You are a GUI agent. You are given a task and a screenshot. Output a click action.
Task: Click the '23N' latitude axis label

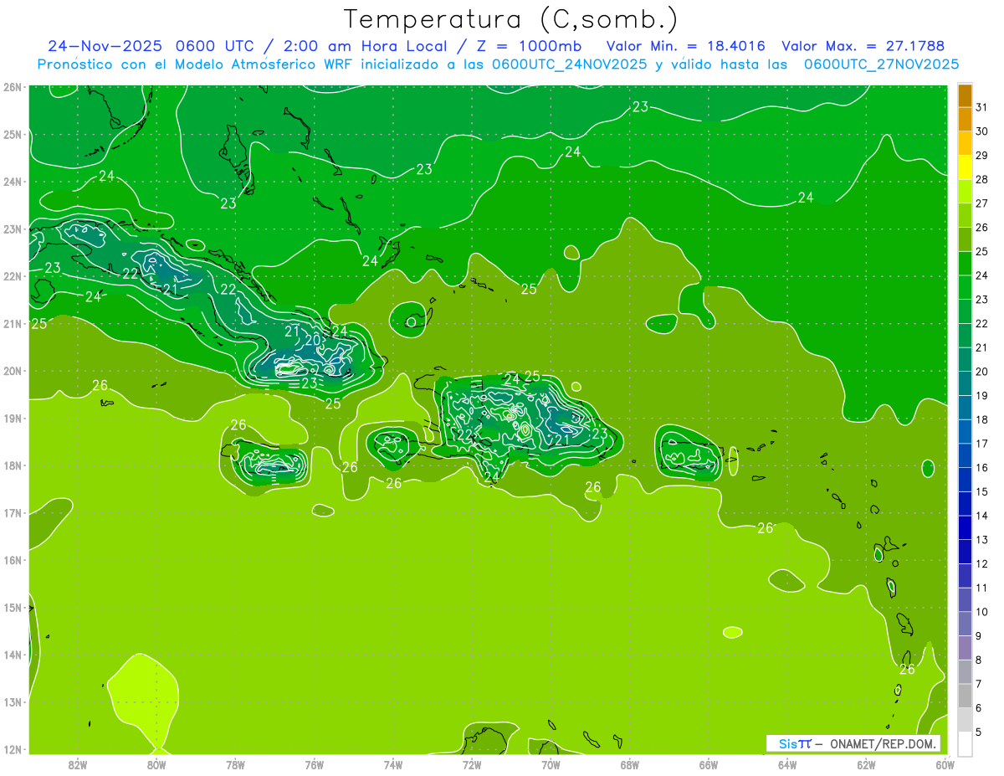[13, 229]
